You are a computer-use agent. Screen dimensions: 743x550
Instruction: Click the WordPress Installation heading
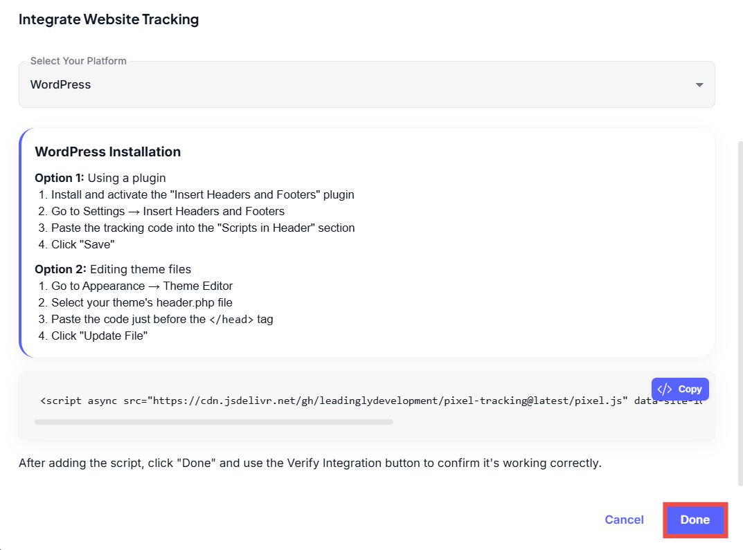click(x=107, y=152)
